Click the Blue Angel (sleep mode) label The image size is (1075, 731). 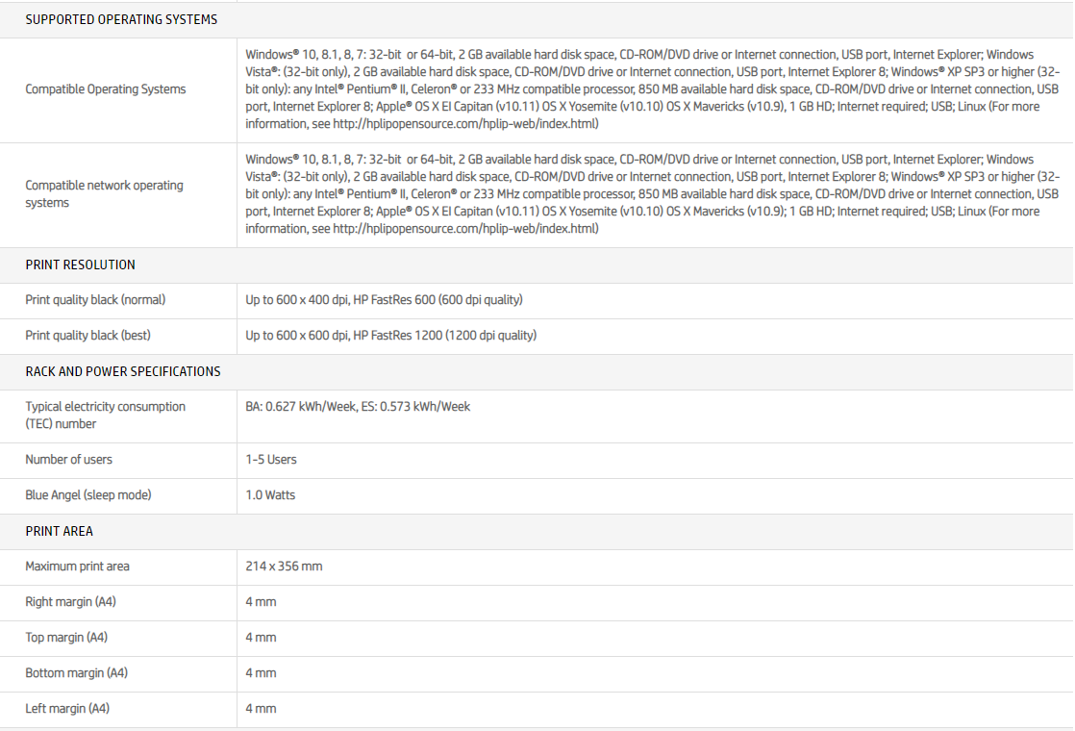click(x=88, y=495)
